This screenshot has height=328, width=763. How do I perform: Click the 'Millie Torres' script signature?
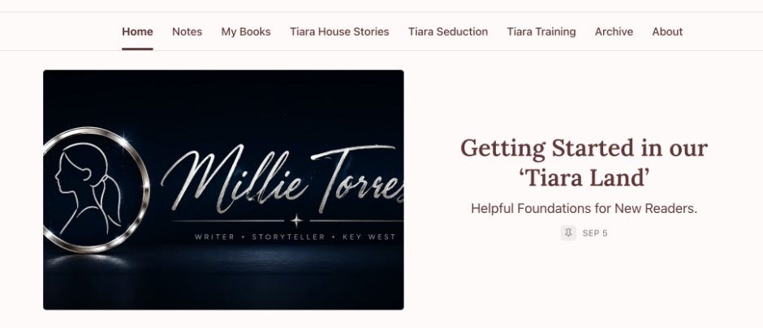282,177
